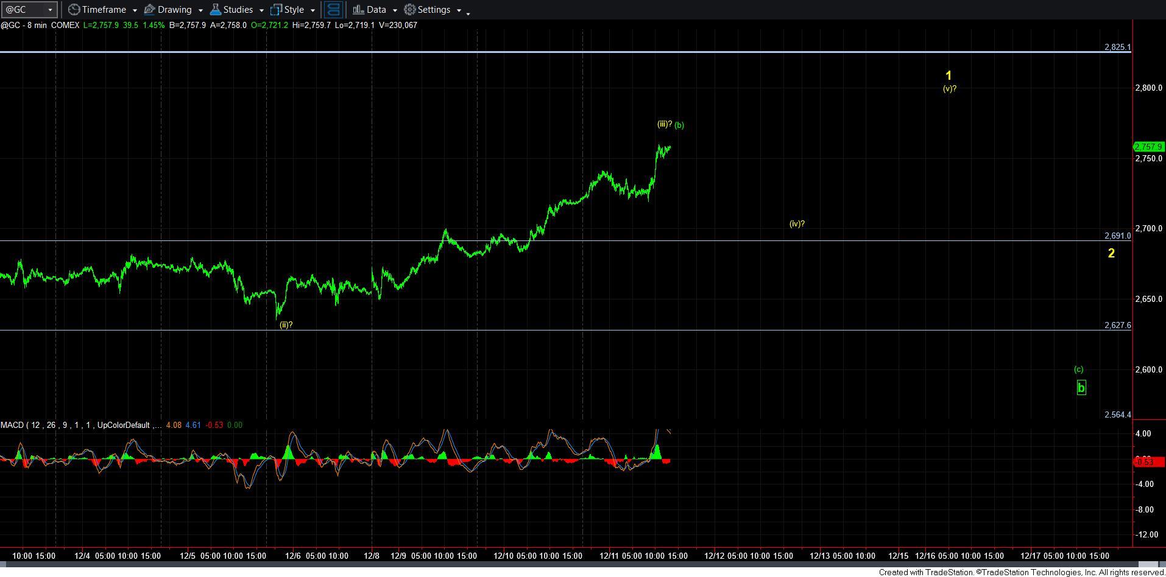This screenshot has width=1166, height=577.
Task: Open the Style menu
Action: pos(293,10)
